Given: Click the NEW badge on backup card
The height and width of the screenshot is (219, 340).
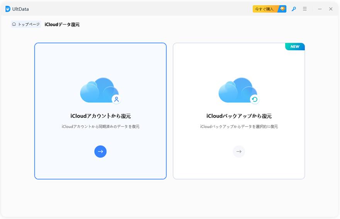Looking at the screenshot, I should [x=295, y=46].
